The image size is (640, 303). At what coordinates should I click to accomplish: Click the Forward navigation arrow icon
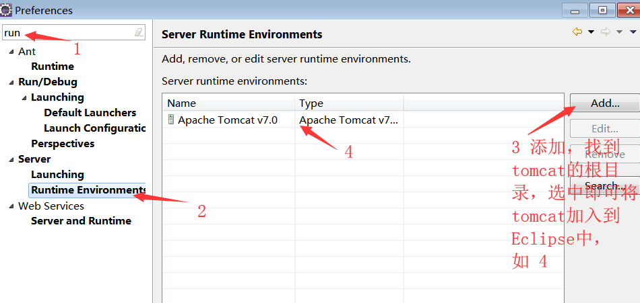tap(605, 32)
